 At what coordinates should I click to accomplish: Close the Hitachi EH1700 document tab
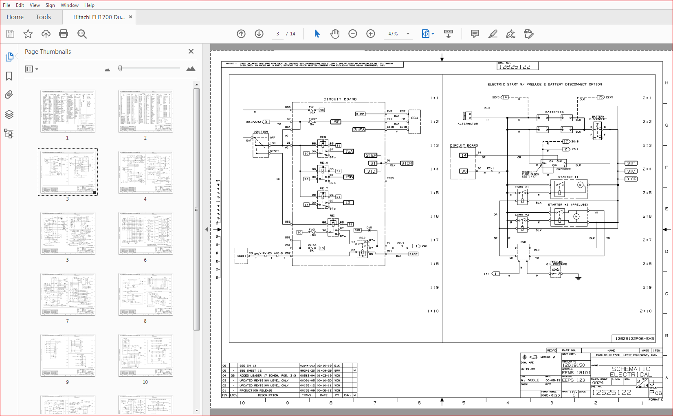click(131, 17)
